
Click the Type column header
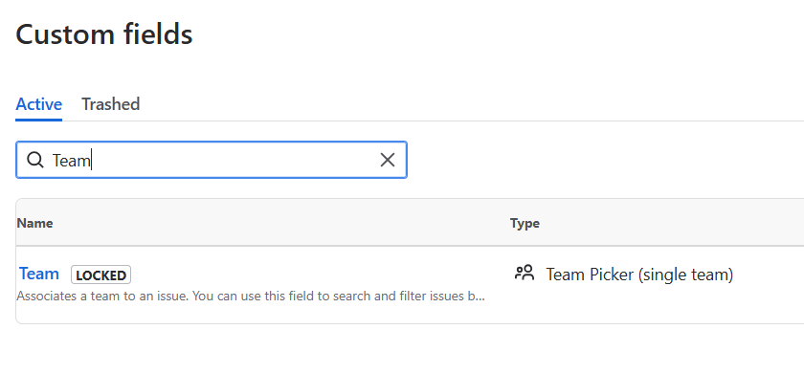pos(525,224)
